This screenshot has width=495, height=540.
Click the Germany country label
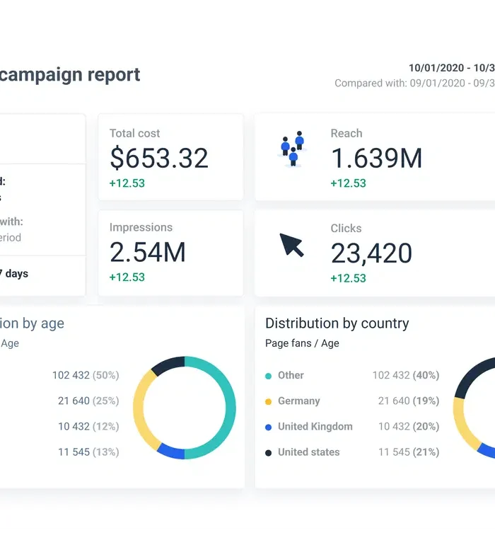point(299,401)
